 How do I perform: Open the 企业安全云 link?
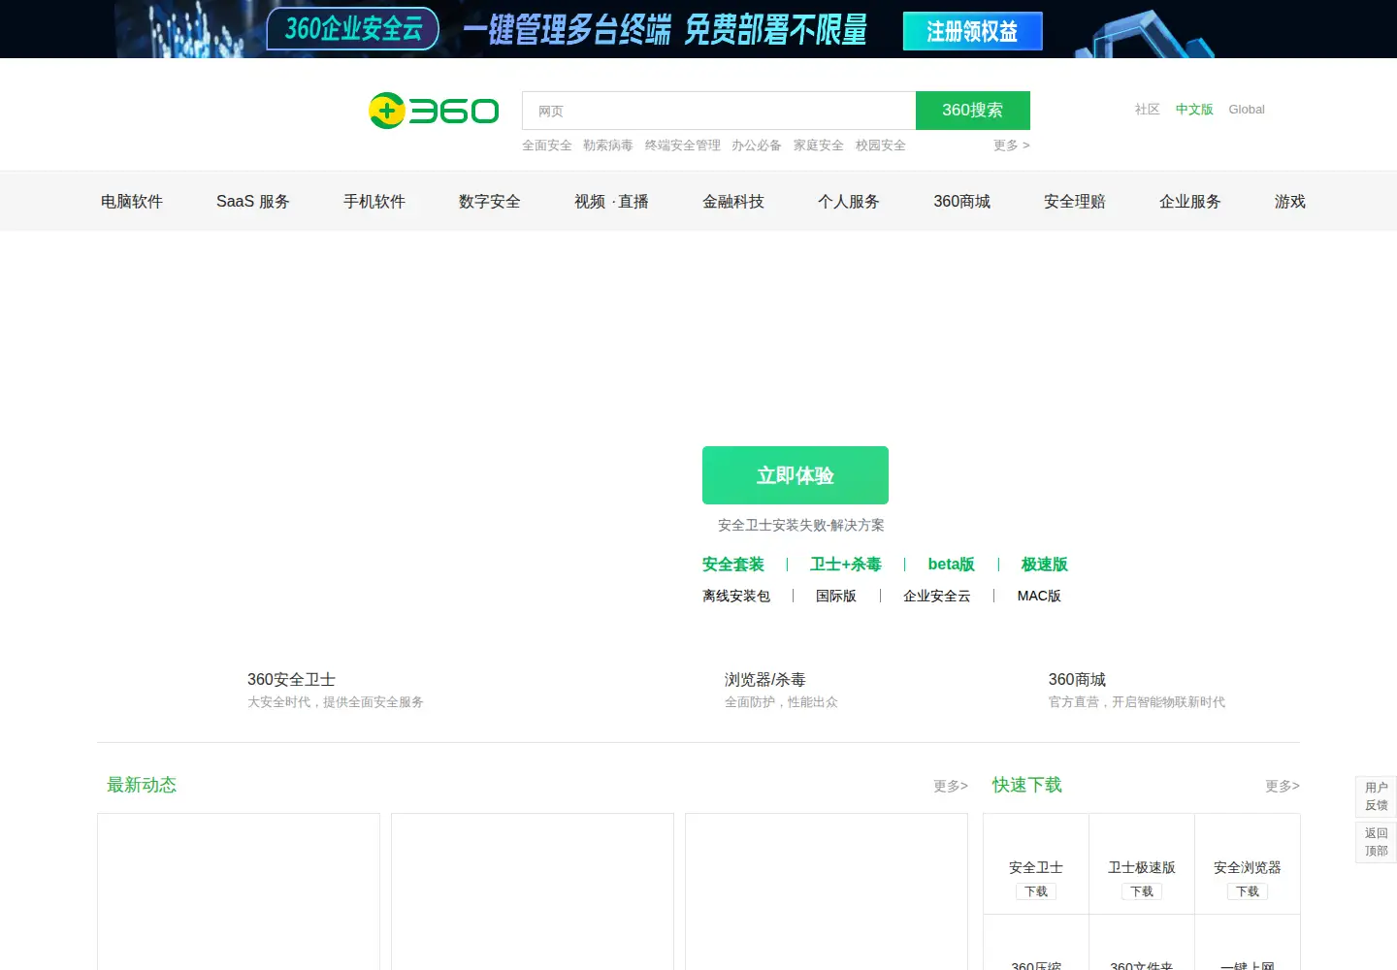tap(937, 596)
